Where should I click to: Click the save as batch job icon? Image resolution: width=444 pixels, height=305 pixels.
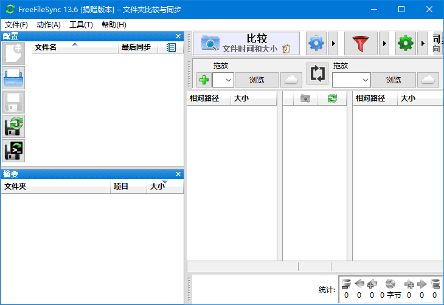[13, 149]
